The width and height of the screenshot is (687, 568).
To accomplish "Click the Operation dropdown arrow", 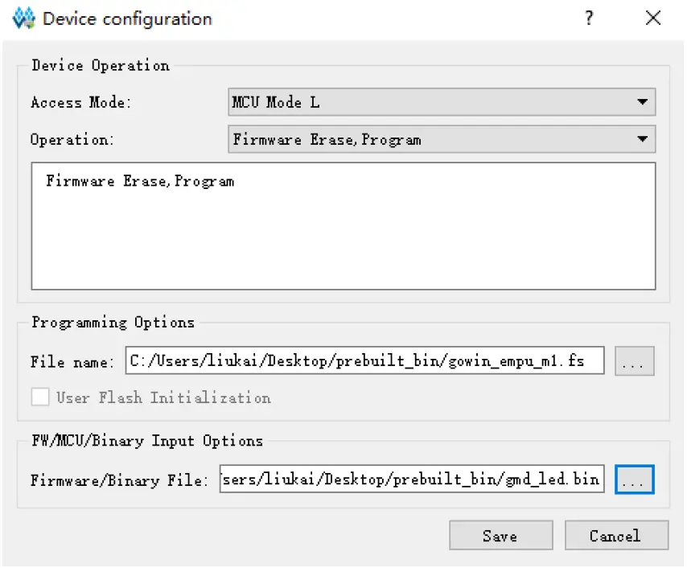I will [642, 138].
